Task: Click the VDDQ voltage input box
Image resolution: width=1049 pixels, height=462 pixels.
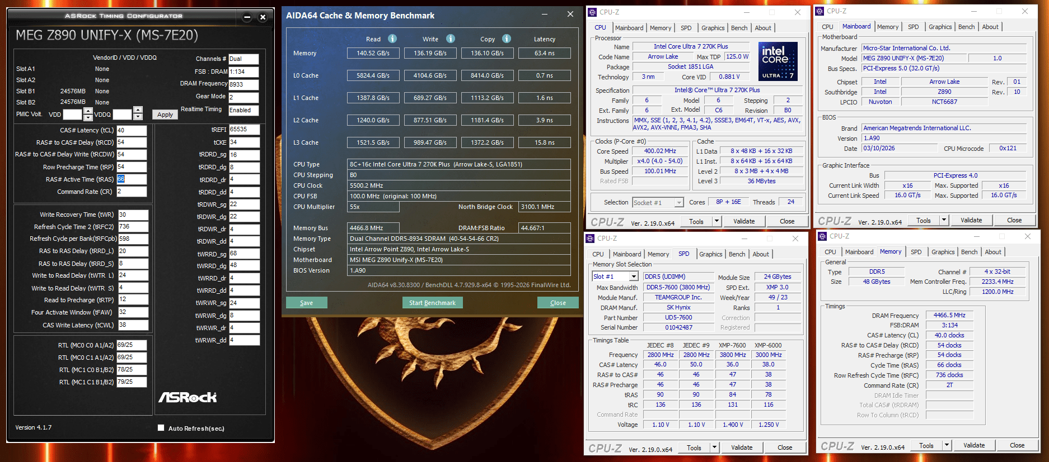Action: point(123,114)
